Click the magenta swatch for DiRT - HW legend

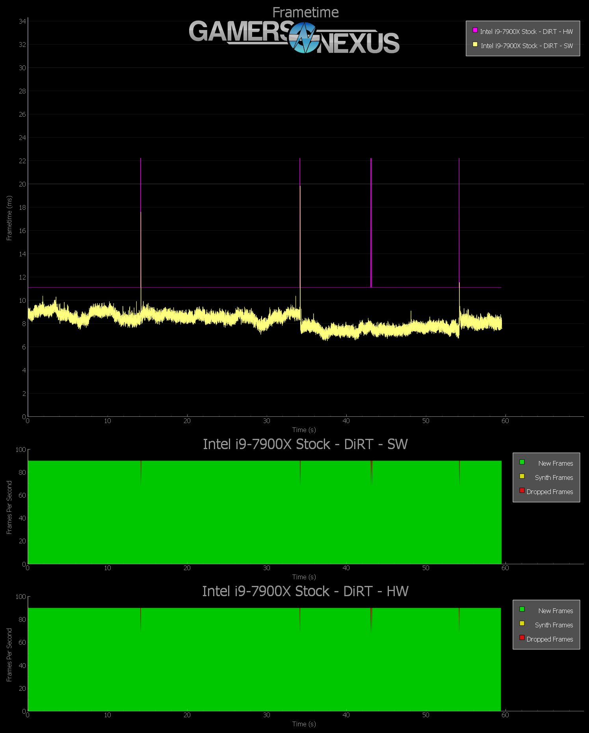(x=475, y=30)
